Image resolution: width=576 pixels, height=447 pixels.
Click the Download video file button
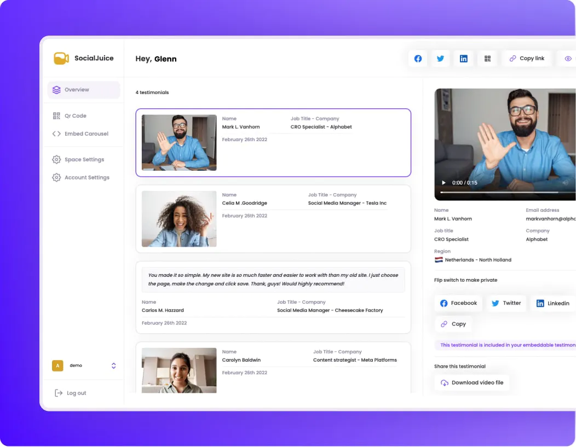[x=471, y=383]
